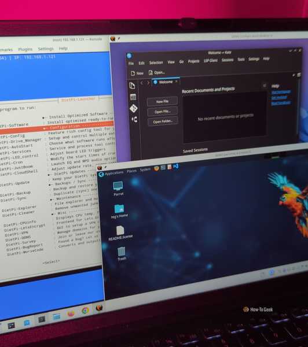Click the clear icon beside Recent Documents heading
This screenshot has width=308, height=347.
[x=265, y=86]
